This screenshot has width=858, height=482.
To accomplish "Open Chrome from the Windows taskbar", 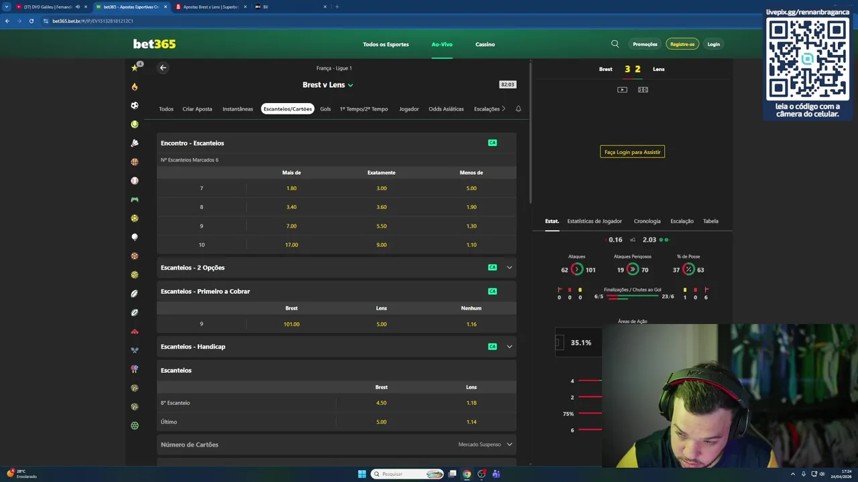I will tap(467, 474).
